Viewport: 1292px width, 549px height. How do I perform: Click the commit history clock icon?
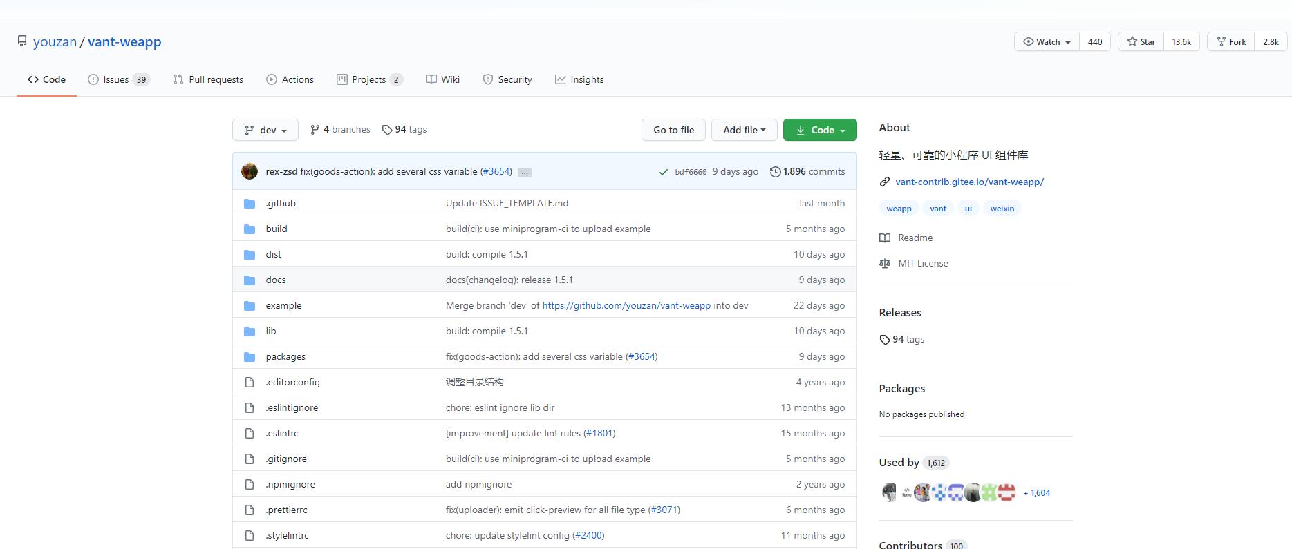[x=775, y=172]
